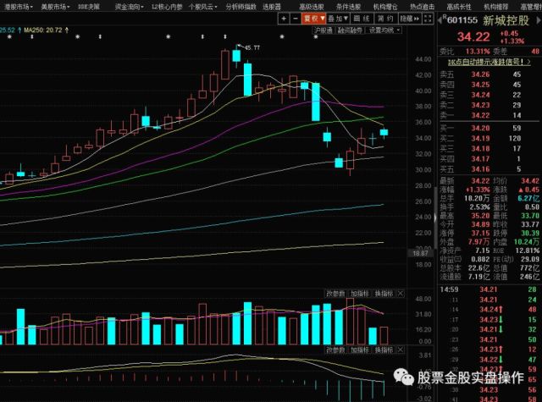
Task: Select the 买一 34.20 order row
Action: [x=489, y=128]
